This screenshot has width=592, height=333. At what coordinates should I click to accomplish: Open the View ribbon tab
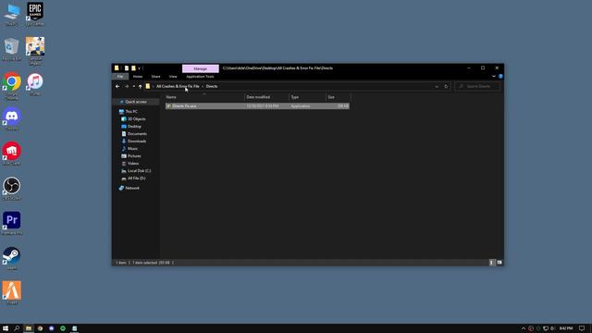tap(173, 76)
